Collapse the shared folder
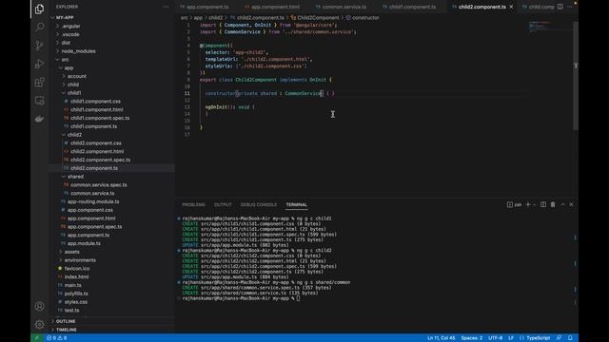 (75, 177)
